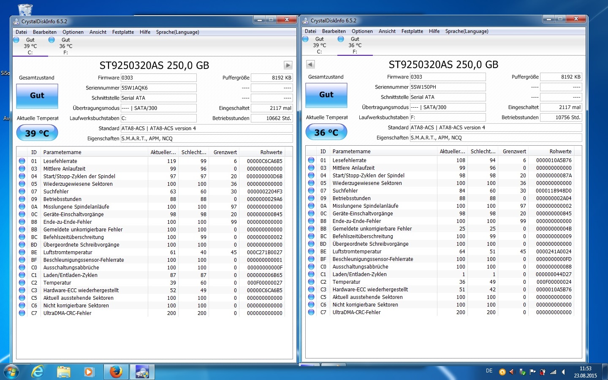
Task: Click the Show desktop strip on taskbar
Action: pos(605,372)
